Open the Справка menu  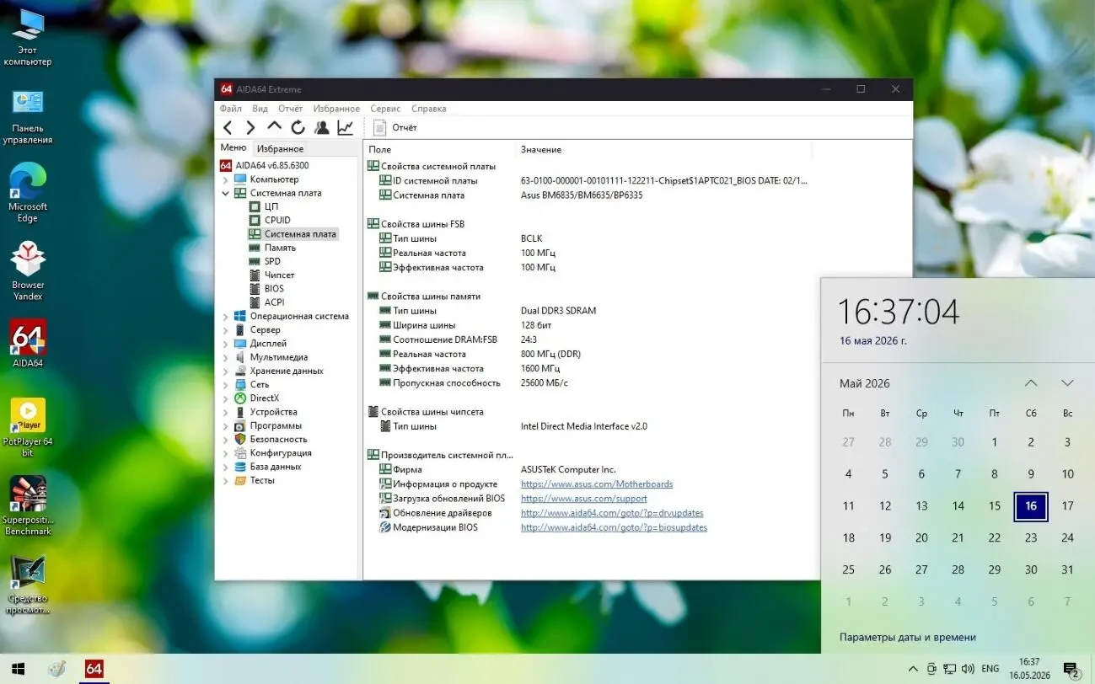429,109
